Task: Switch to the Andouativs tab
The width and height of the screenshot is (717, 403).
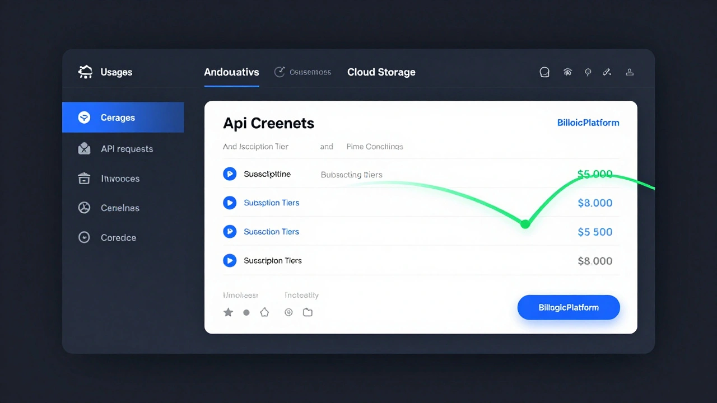Action: [231, 72]
